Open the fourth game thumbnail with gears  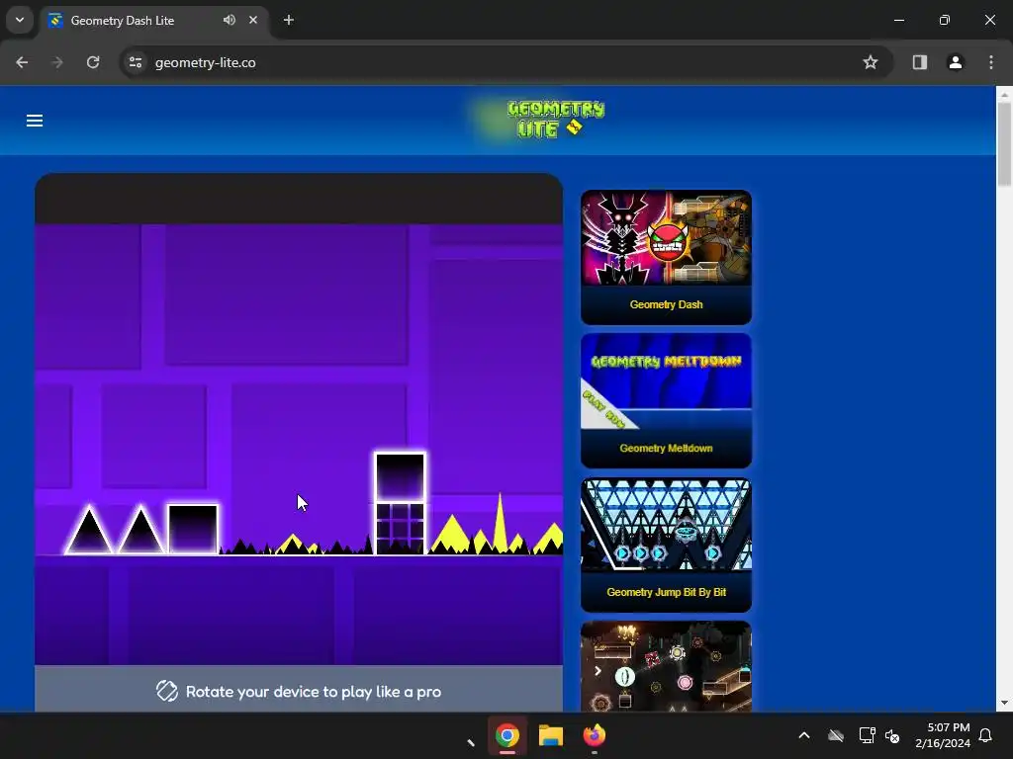pos(666,667)
